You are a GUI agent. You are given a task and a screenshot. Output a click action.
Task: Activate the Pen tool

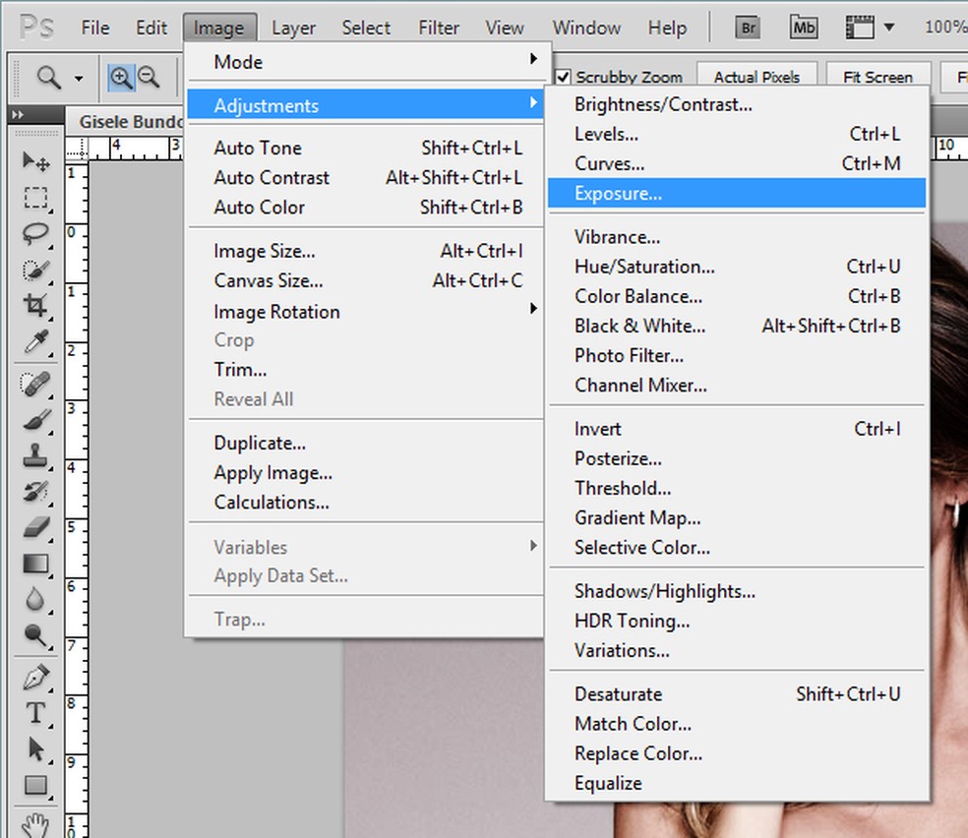[36, 678]
